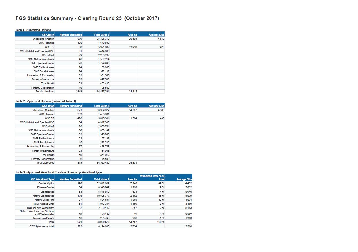Select 'Average £/ha' column header in Table 3
The image size is (358, 252).
tap(184, 179)
